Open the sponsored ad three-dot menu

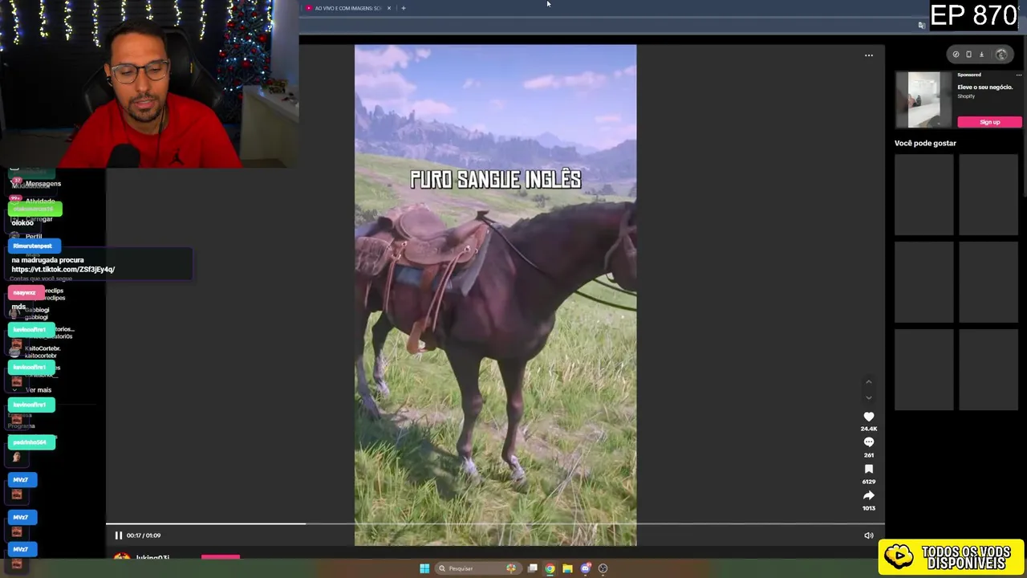1019,75
